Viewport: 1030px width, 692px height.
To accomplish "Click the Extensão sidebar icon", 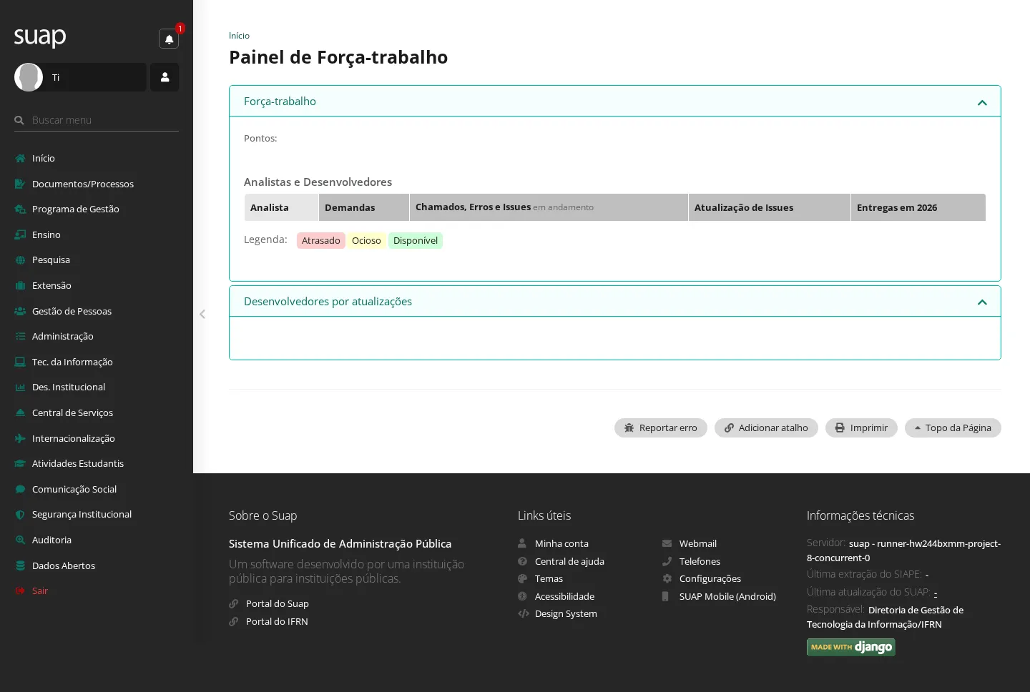I will point(20,285).
